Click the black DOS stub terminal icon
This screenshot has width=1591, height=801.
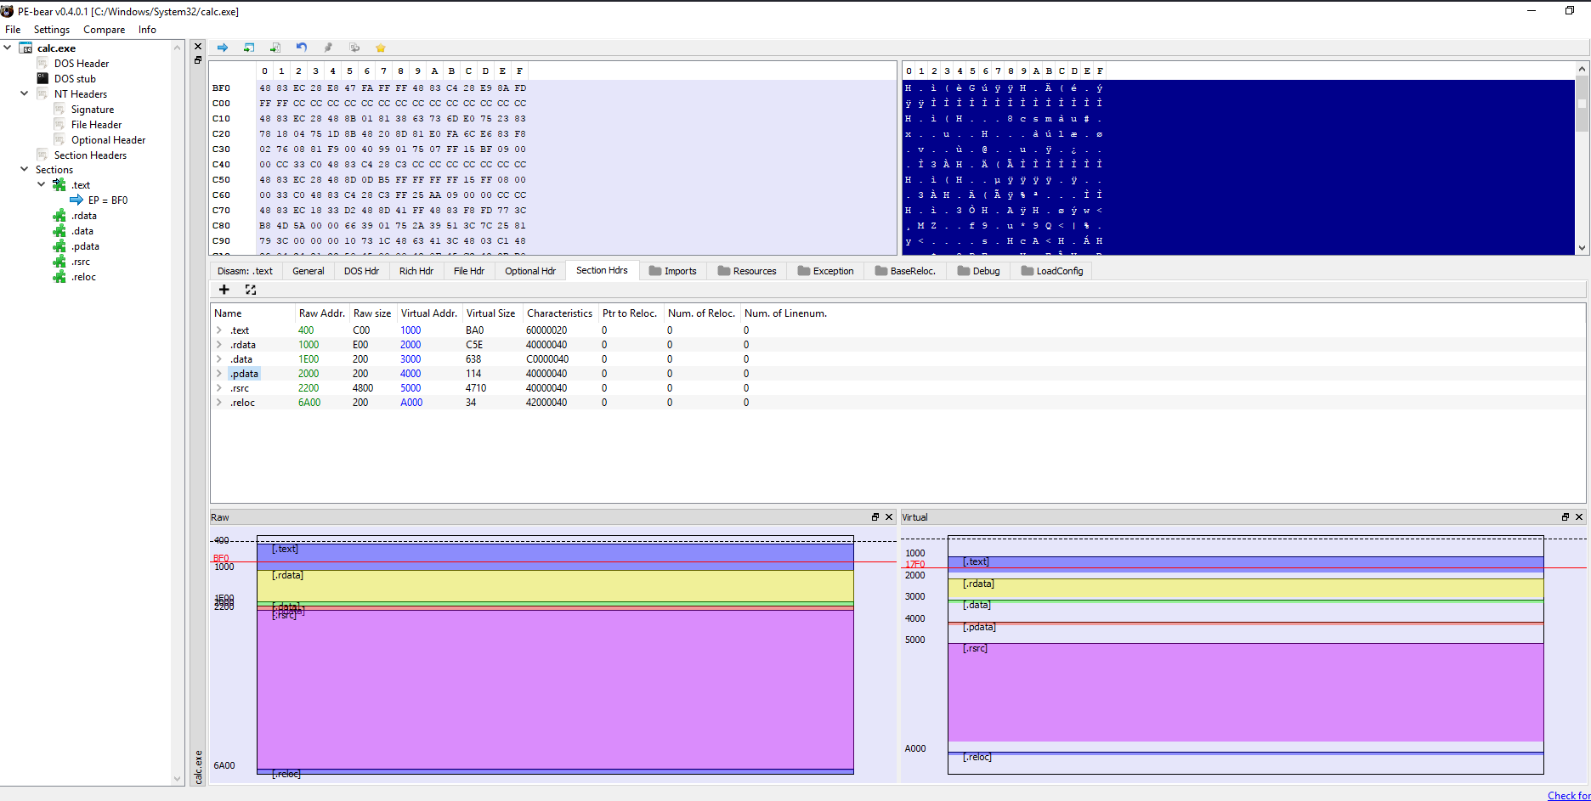coord(42,78)
